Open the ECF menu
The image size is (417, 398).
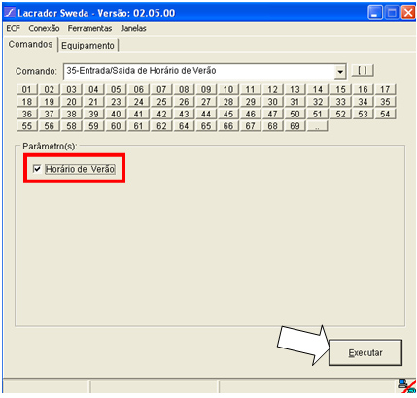point(14,28)
